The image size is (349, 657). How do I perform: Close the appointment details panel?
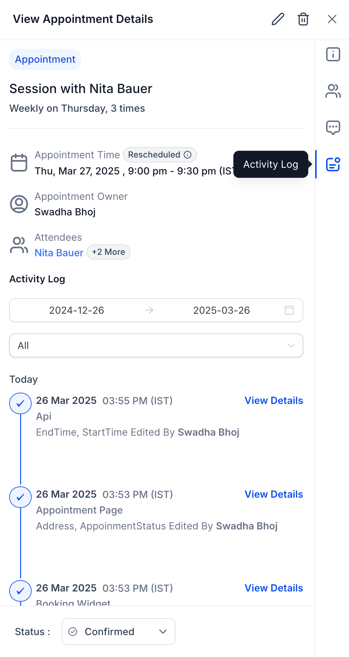coord(332,19)
